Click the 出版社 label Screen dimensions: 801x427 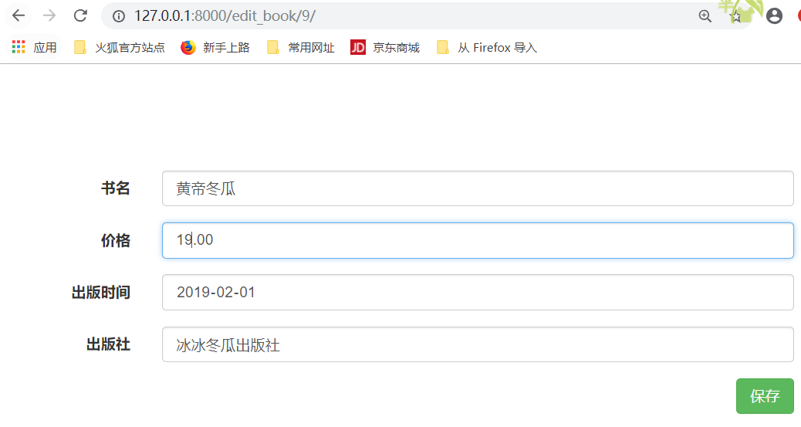[108, 344]
